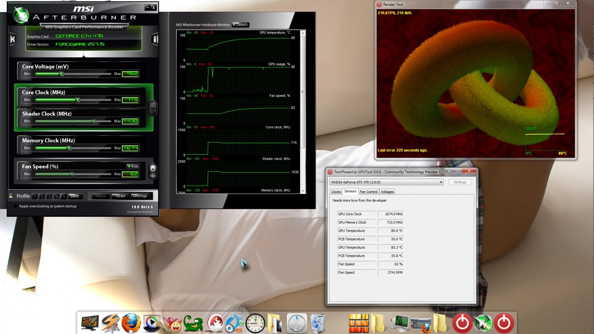Image resolution: width=594 pixels, height=334 pixels.
Task: Click the hardware monitor scroll down arrow
Action: 303,191
